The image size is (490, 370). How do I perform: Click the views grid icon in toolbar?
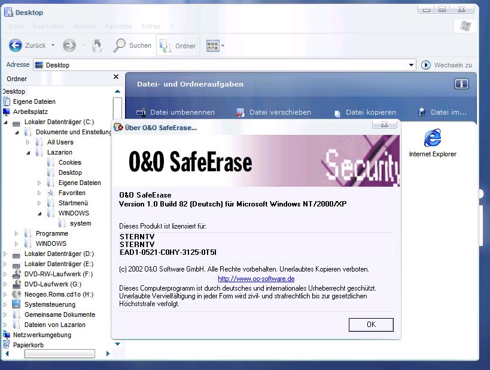(x=212, y=46)
